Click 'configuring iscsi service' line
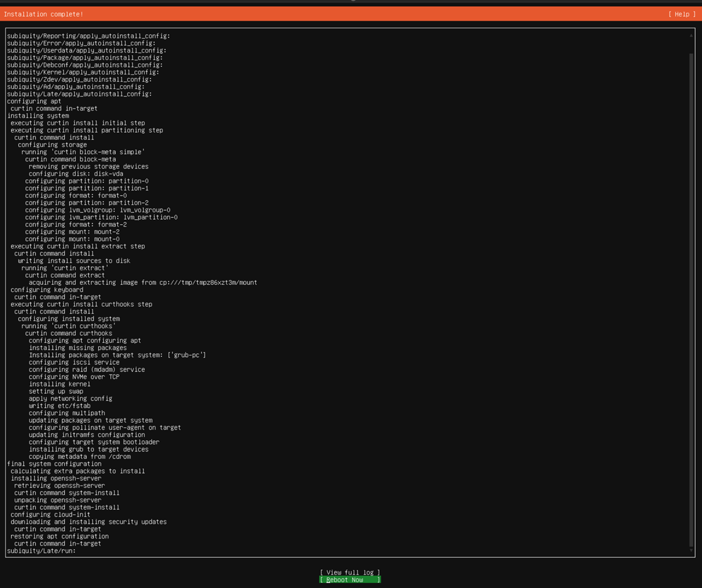The width and height of the screenshot is (702, 588). click(x=75, y=362)
